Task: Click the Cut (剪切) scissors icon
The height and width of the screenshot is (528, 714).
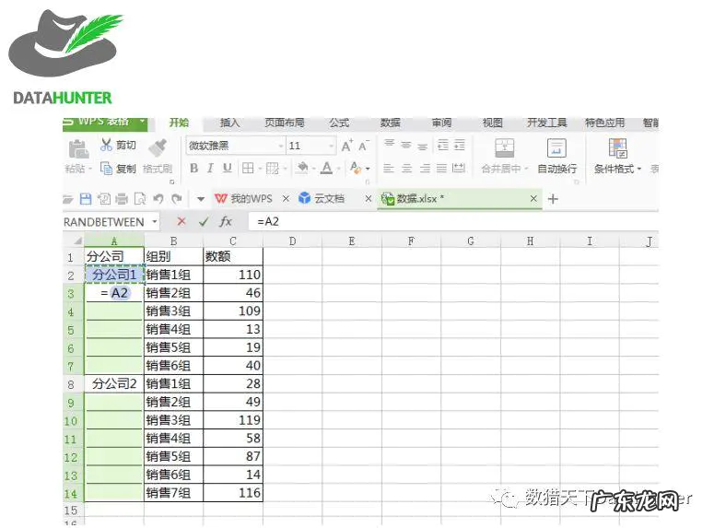Action: tap(106, 145)
